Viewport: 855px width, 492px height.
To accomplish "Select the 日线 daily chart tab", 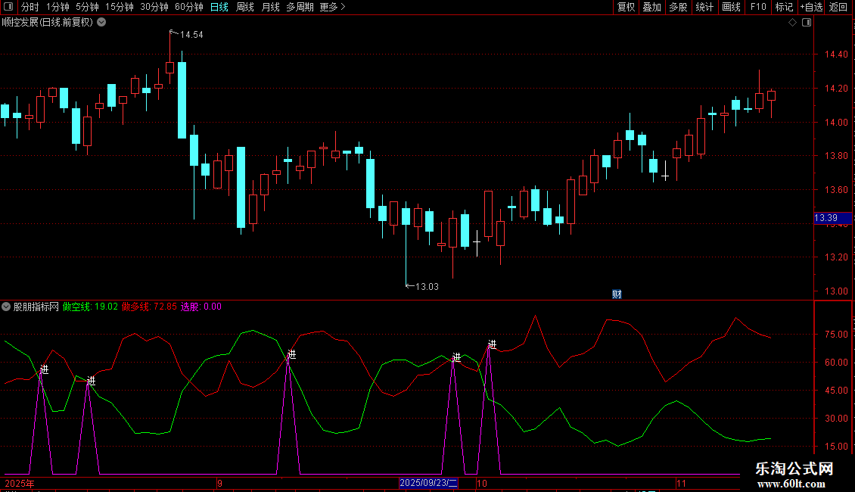I will tap(219, 7).
